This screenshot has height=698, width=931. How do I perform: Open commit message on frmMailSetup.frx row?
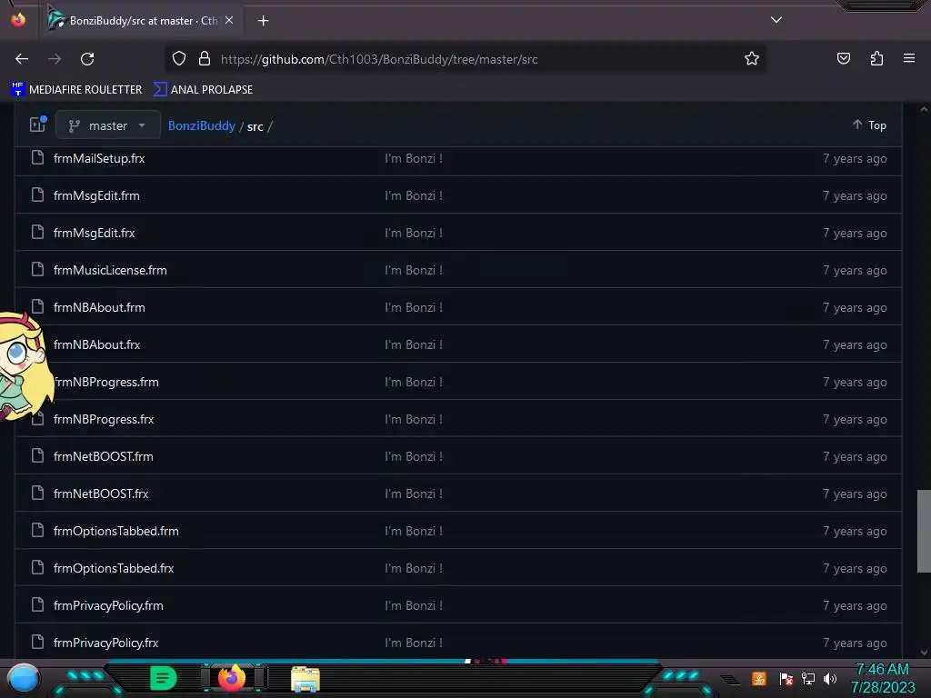414,158
